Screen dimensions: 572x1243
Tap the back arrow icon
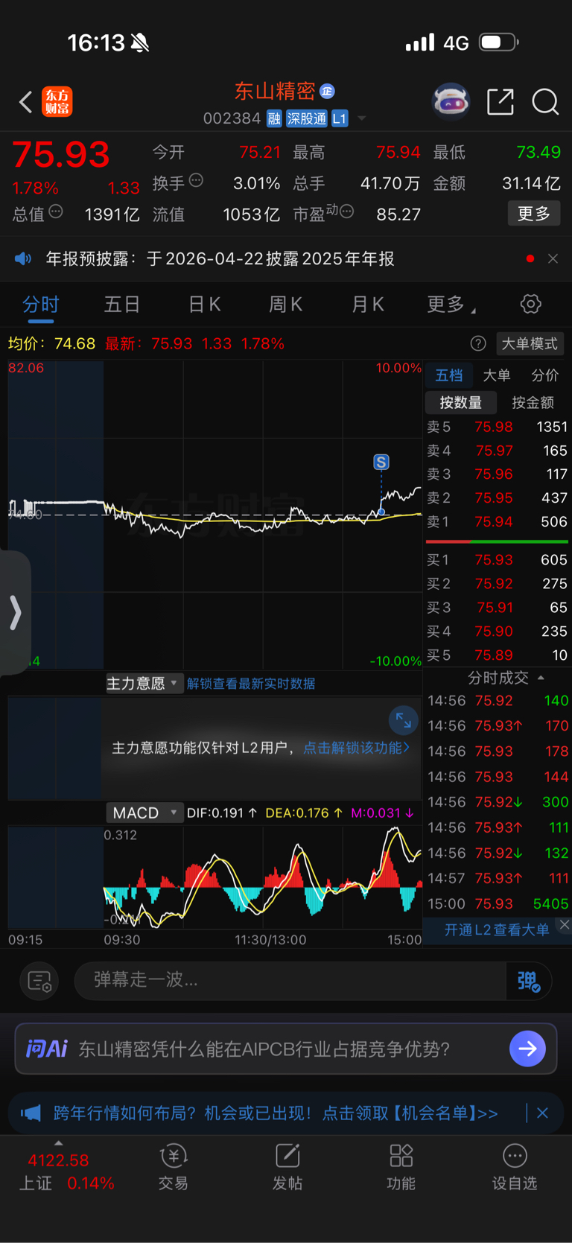(25, 102)
